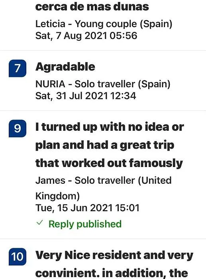The image size is (206, 279).
Task: Click the date Sat, 7 Aug 2021 05:56
Action: pos(86,35)
